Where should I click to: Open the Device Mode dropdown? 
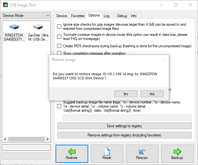[x=26, y=16]
